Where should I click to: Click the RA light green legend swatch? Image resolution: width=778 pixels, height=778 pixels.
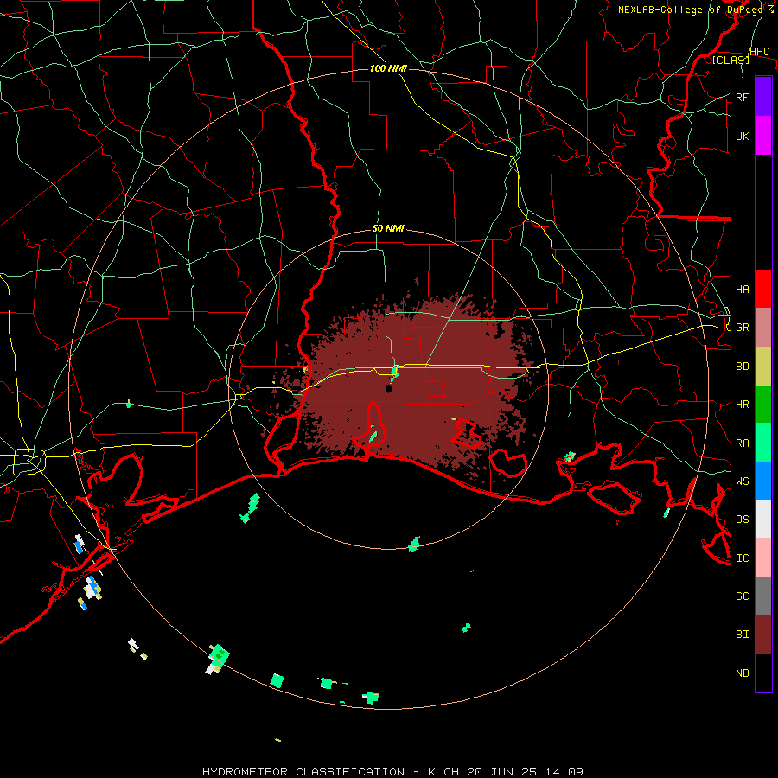(763, 443)
